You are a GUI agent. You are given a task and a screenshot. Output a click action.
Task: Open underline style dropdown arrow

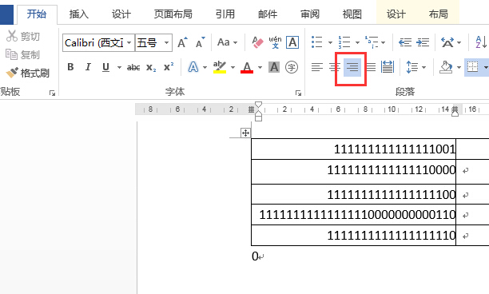click(119, 67)
